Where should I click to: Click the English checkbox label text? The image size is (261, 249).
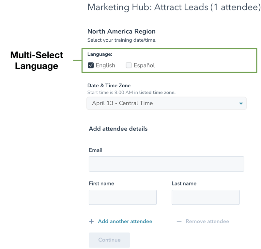(x=105, y=65)
